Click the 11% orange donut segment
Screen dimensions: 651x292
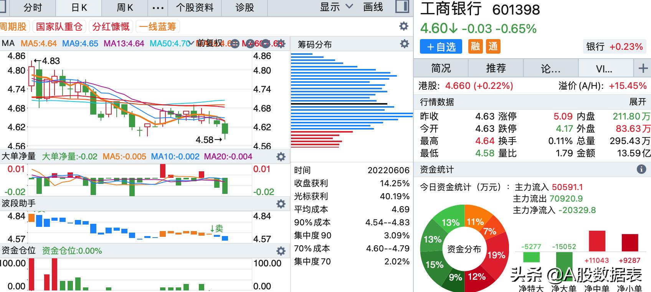pos(475,221)
